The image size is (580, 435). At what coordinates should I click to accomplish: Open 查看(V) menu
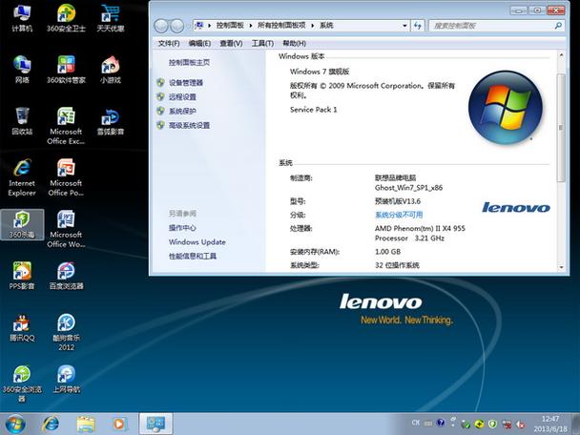coord(230,44)
